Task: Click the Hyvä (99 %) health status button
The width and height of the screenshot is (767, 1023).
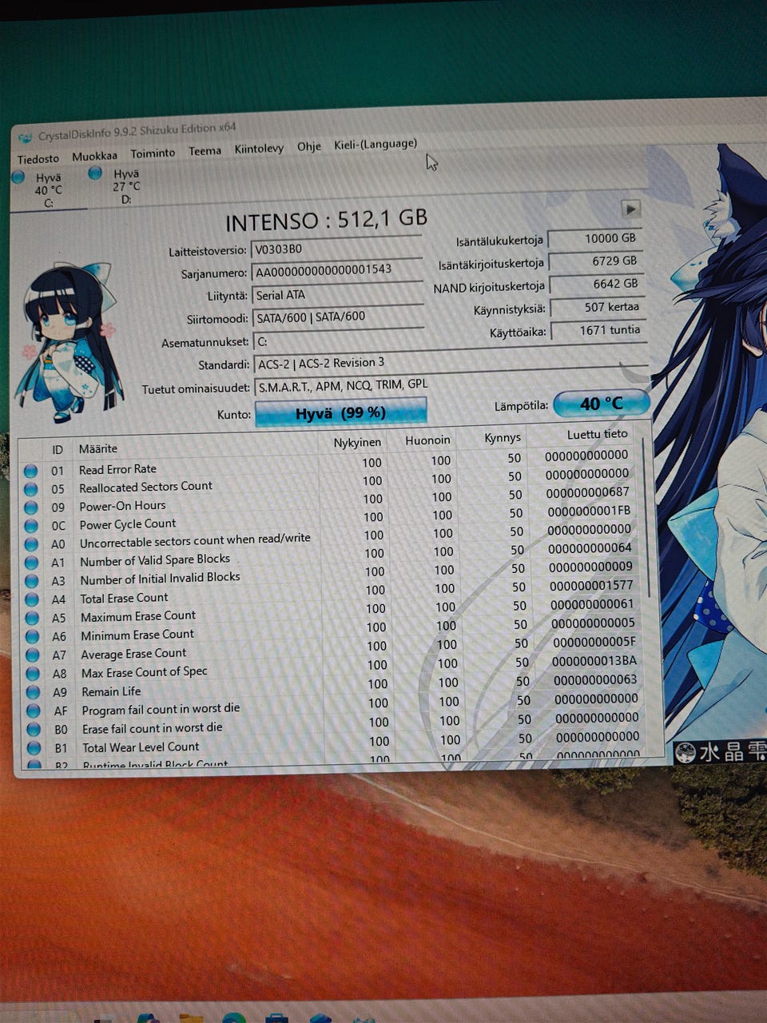Action: click(340, 412)
